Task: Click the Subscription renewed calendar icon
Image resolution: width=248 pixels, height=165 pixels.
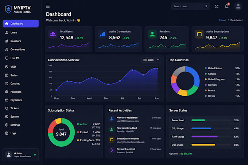Action: tap(112, 140)
